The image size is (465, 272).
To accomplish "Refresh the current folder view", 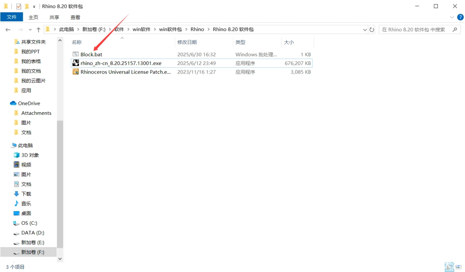I will click(372, 30).
